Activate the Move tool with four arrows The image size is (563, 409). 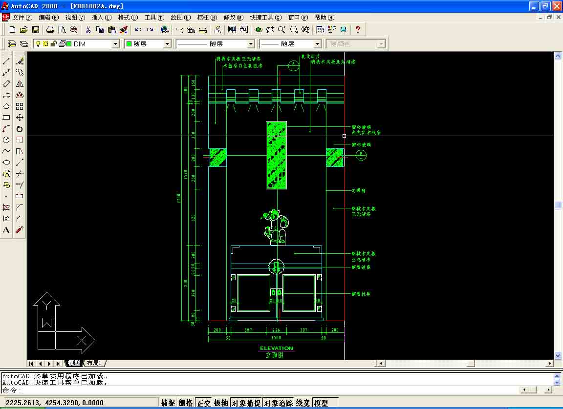[20, 118]
